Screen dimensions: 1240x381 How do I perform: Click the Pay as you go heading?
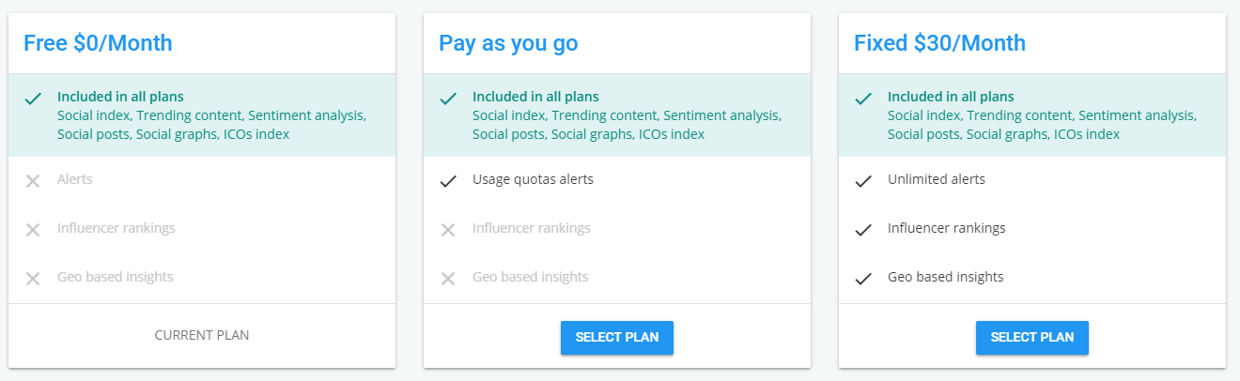coord(508,43)
